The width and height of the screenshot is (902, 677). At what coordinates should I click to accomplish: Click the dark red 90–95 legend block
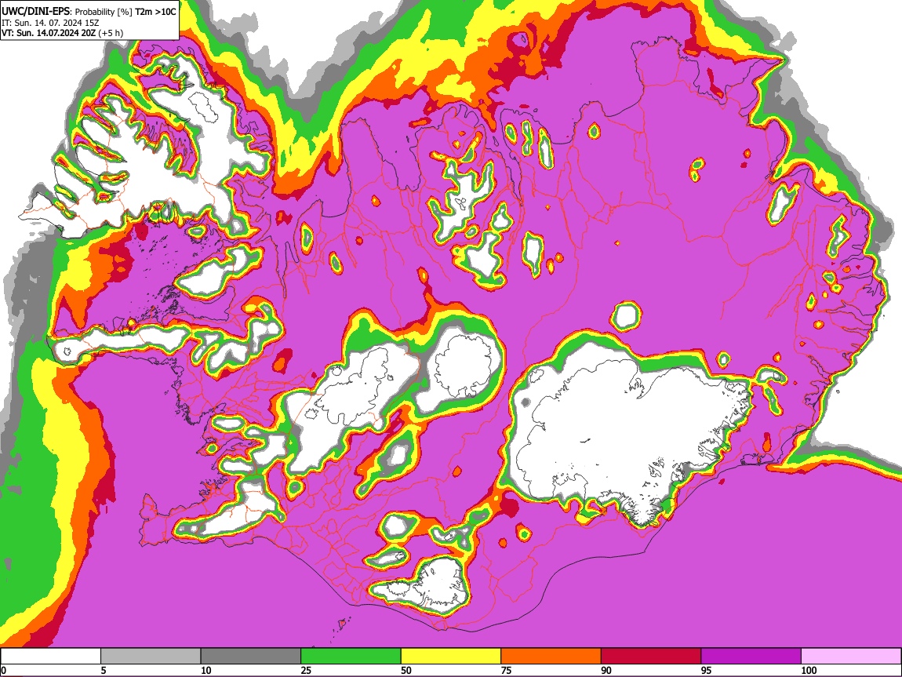651,657
